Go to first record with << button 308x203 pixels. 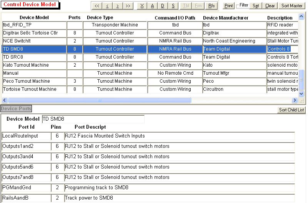pos(97,6)
